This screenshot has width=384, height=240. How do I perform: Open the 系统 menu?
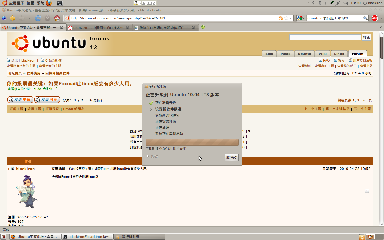click(41, 3)
